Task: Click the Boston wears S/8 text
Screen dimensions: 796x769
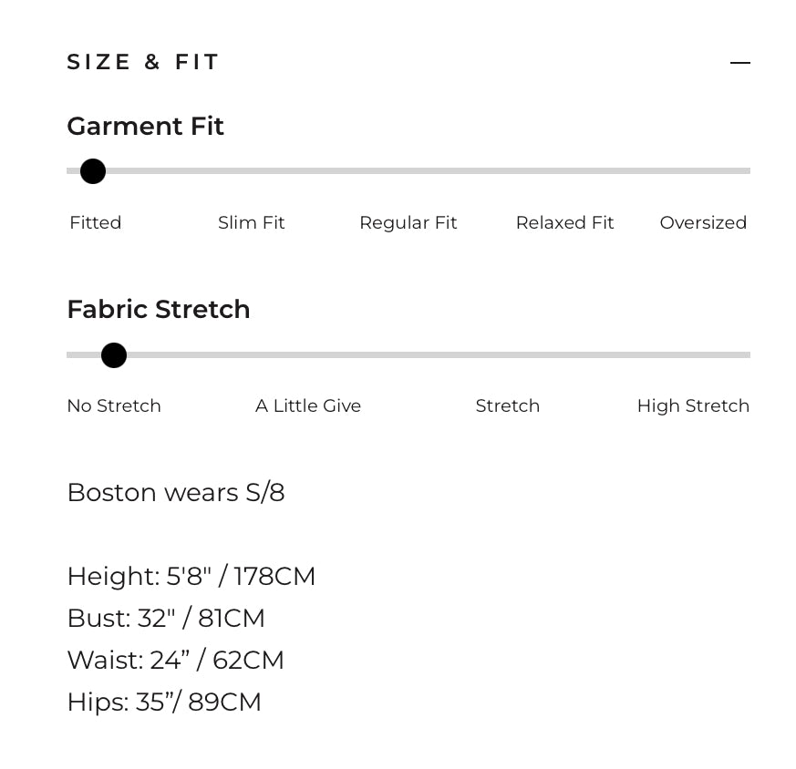Action: click(176, 493)
